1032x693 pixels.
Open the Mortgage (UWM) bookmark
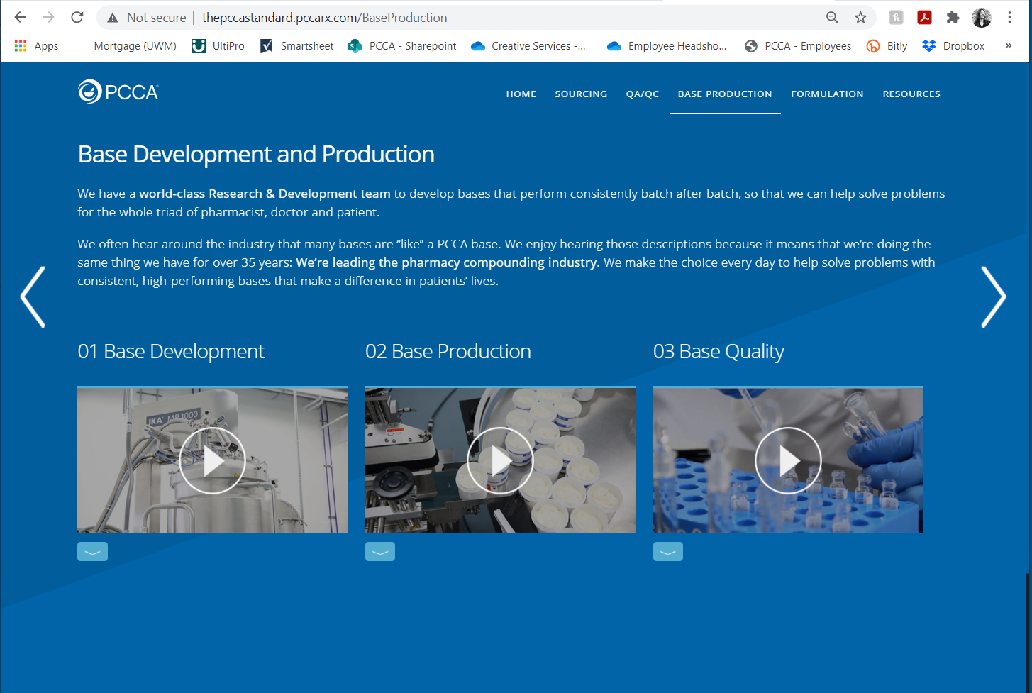click(135, 46)
